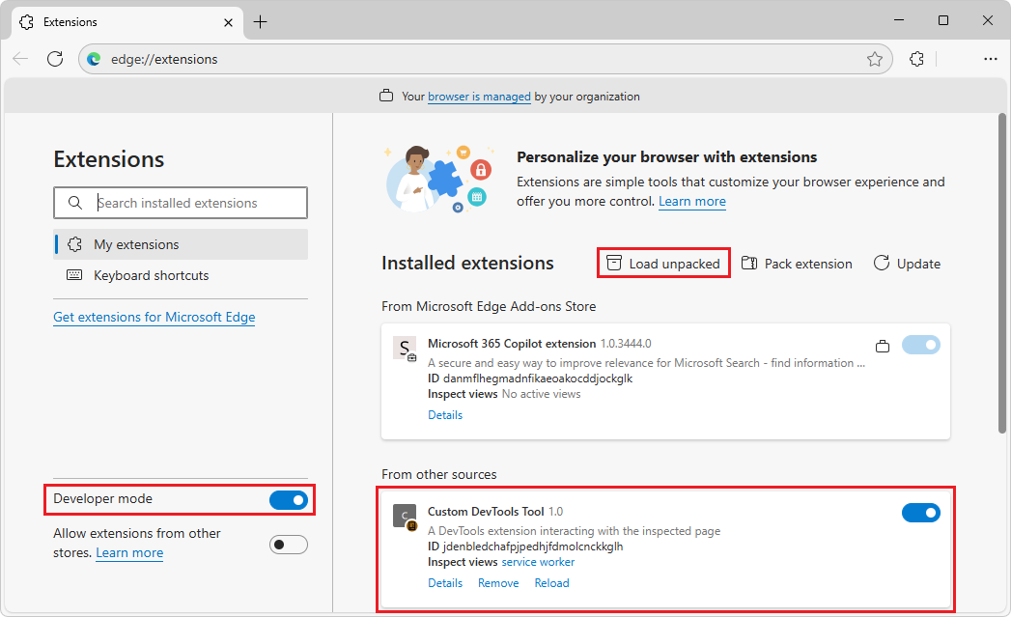Screen dimensions: 1011x617
Task: Open the 'browser is managed' link
Action: pyautogui.click(x=479, y=96)
